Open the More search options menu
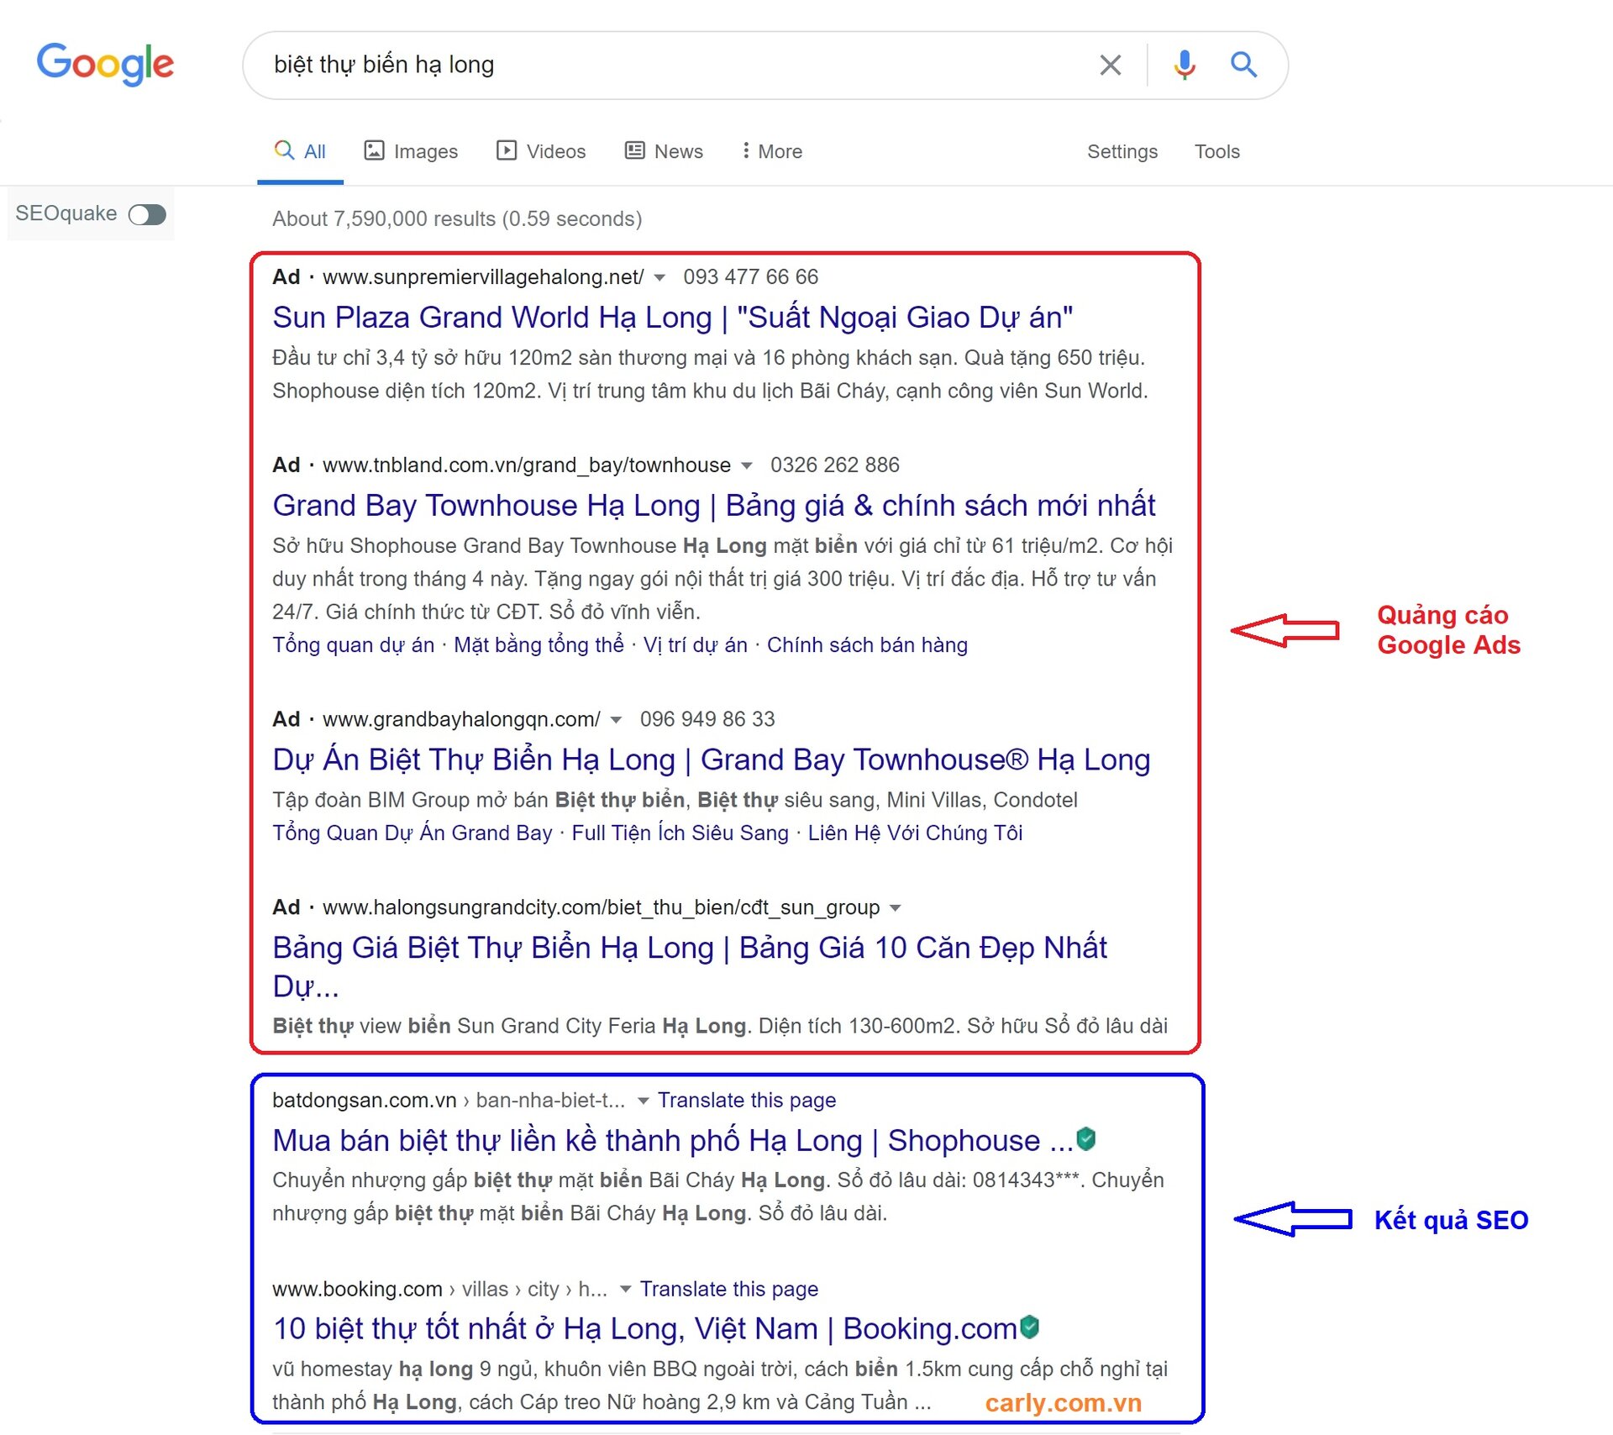Image resolution: width=1613 pixels, height=1435 pixels. pyautogui.click(x=772, y=151)
